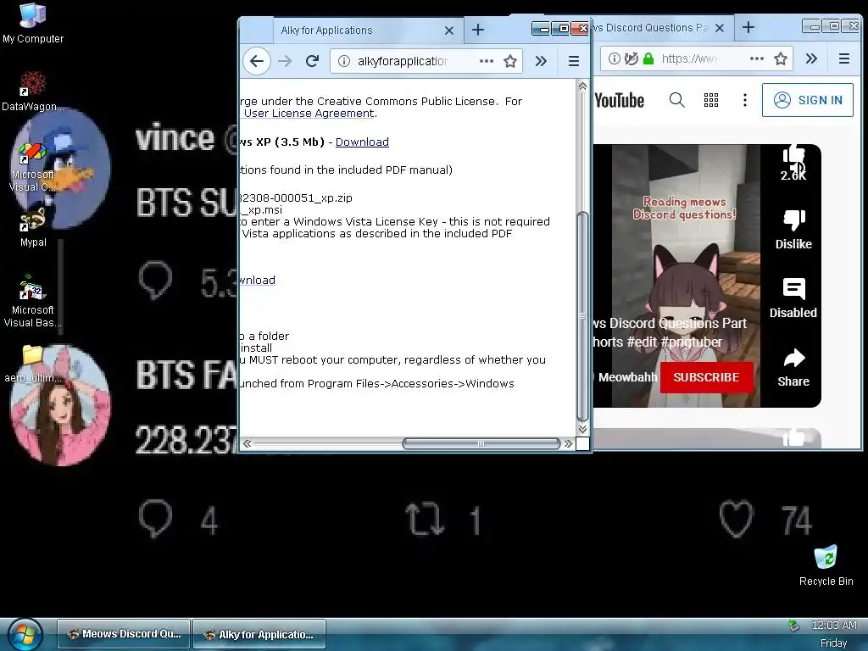This screenshot has height=651, width=868.
Task: Click the YouTube logo
Action: [619, 100]
